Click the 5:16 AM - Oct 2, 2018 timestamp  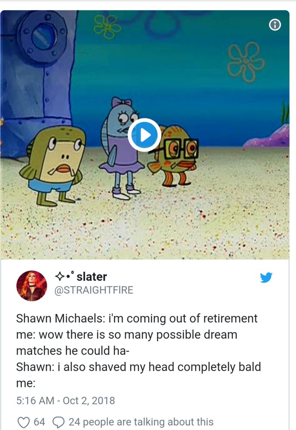[x=65, y=401]
